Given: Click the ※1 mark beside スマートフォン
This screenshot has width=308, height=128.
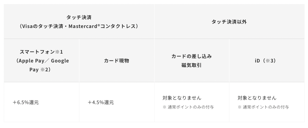Looking at the screenshot, I should [59, 52].
